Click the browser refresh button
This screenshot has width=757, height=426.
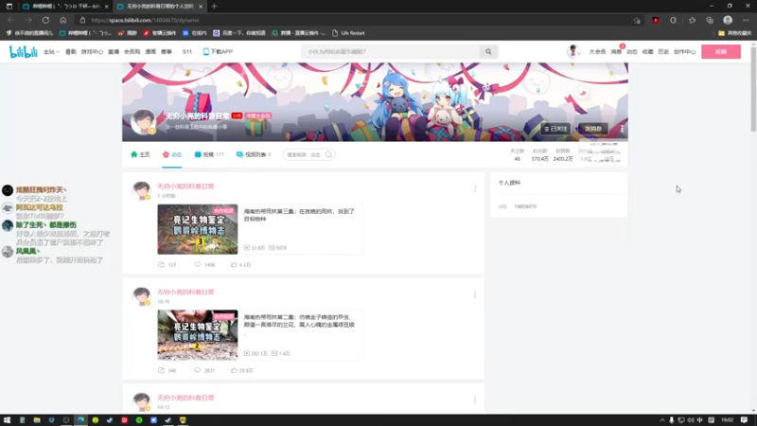pyautogui.click(x=45, y=20)
